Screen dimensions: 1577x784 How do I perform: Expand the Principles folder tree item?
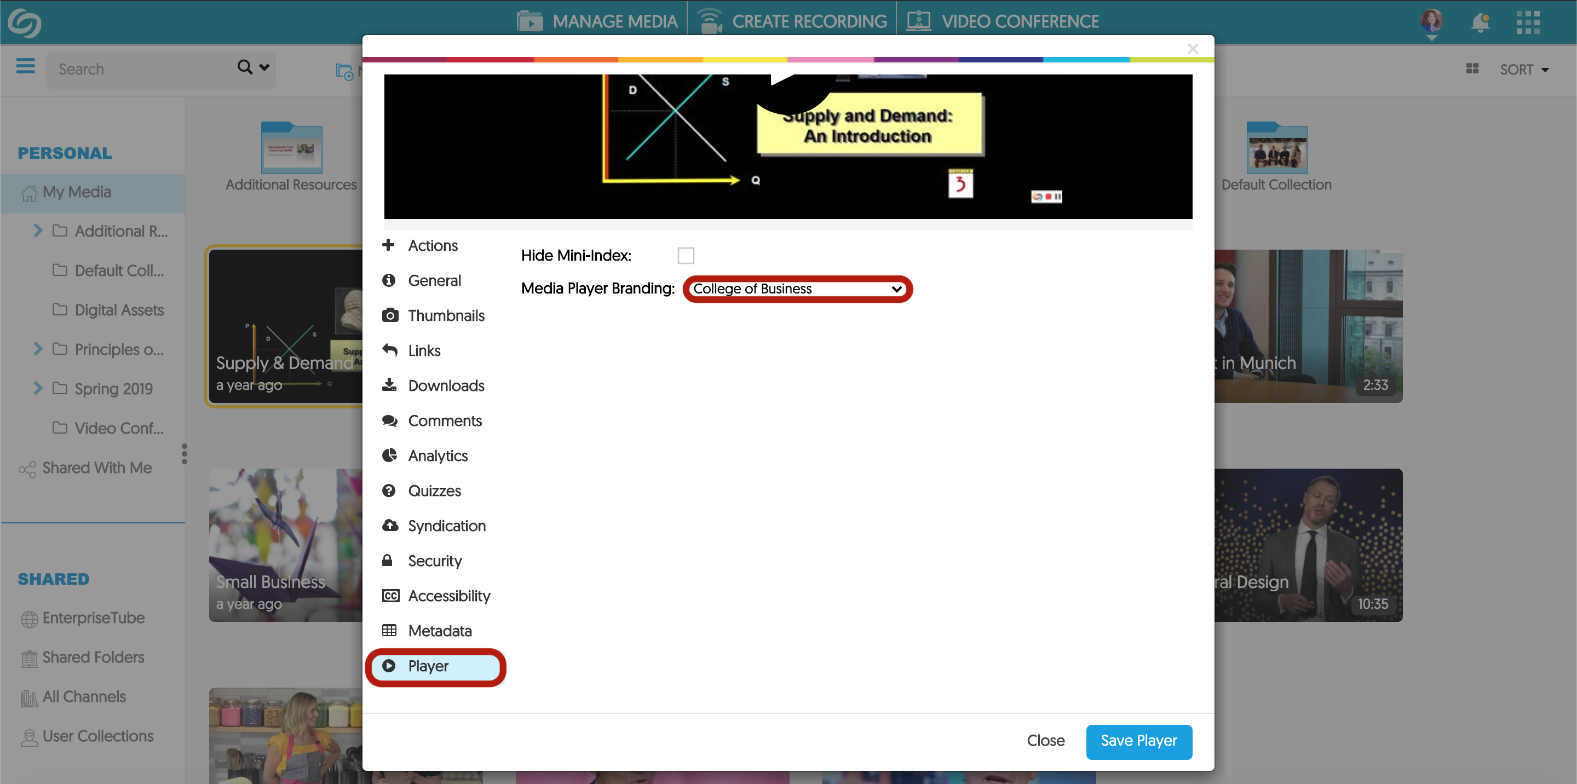tap(38, 349)
